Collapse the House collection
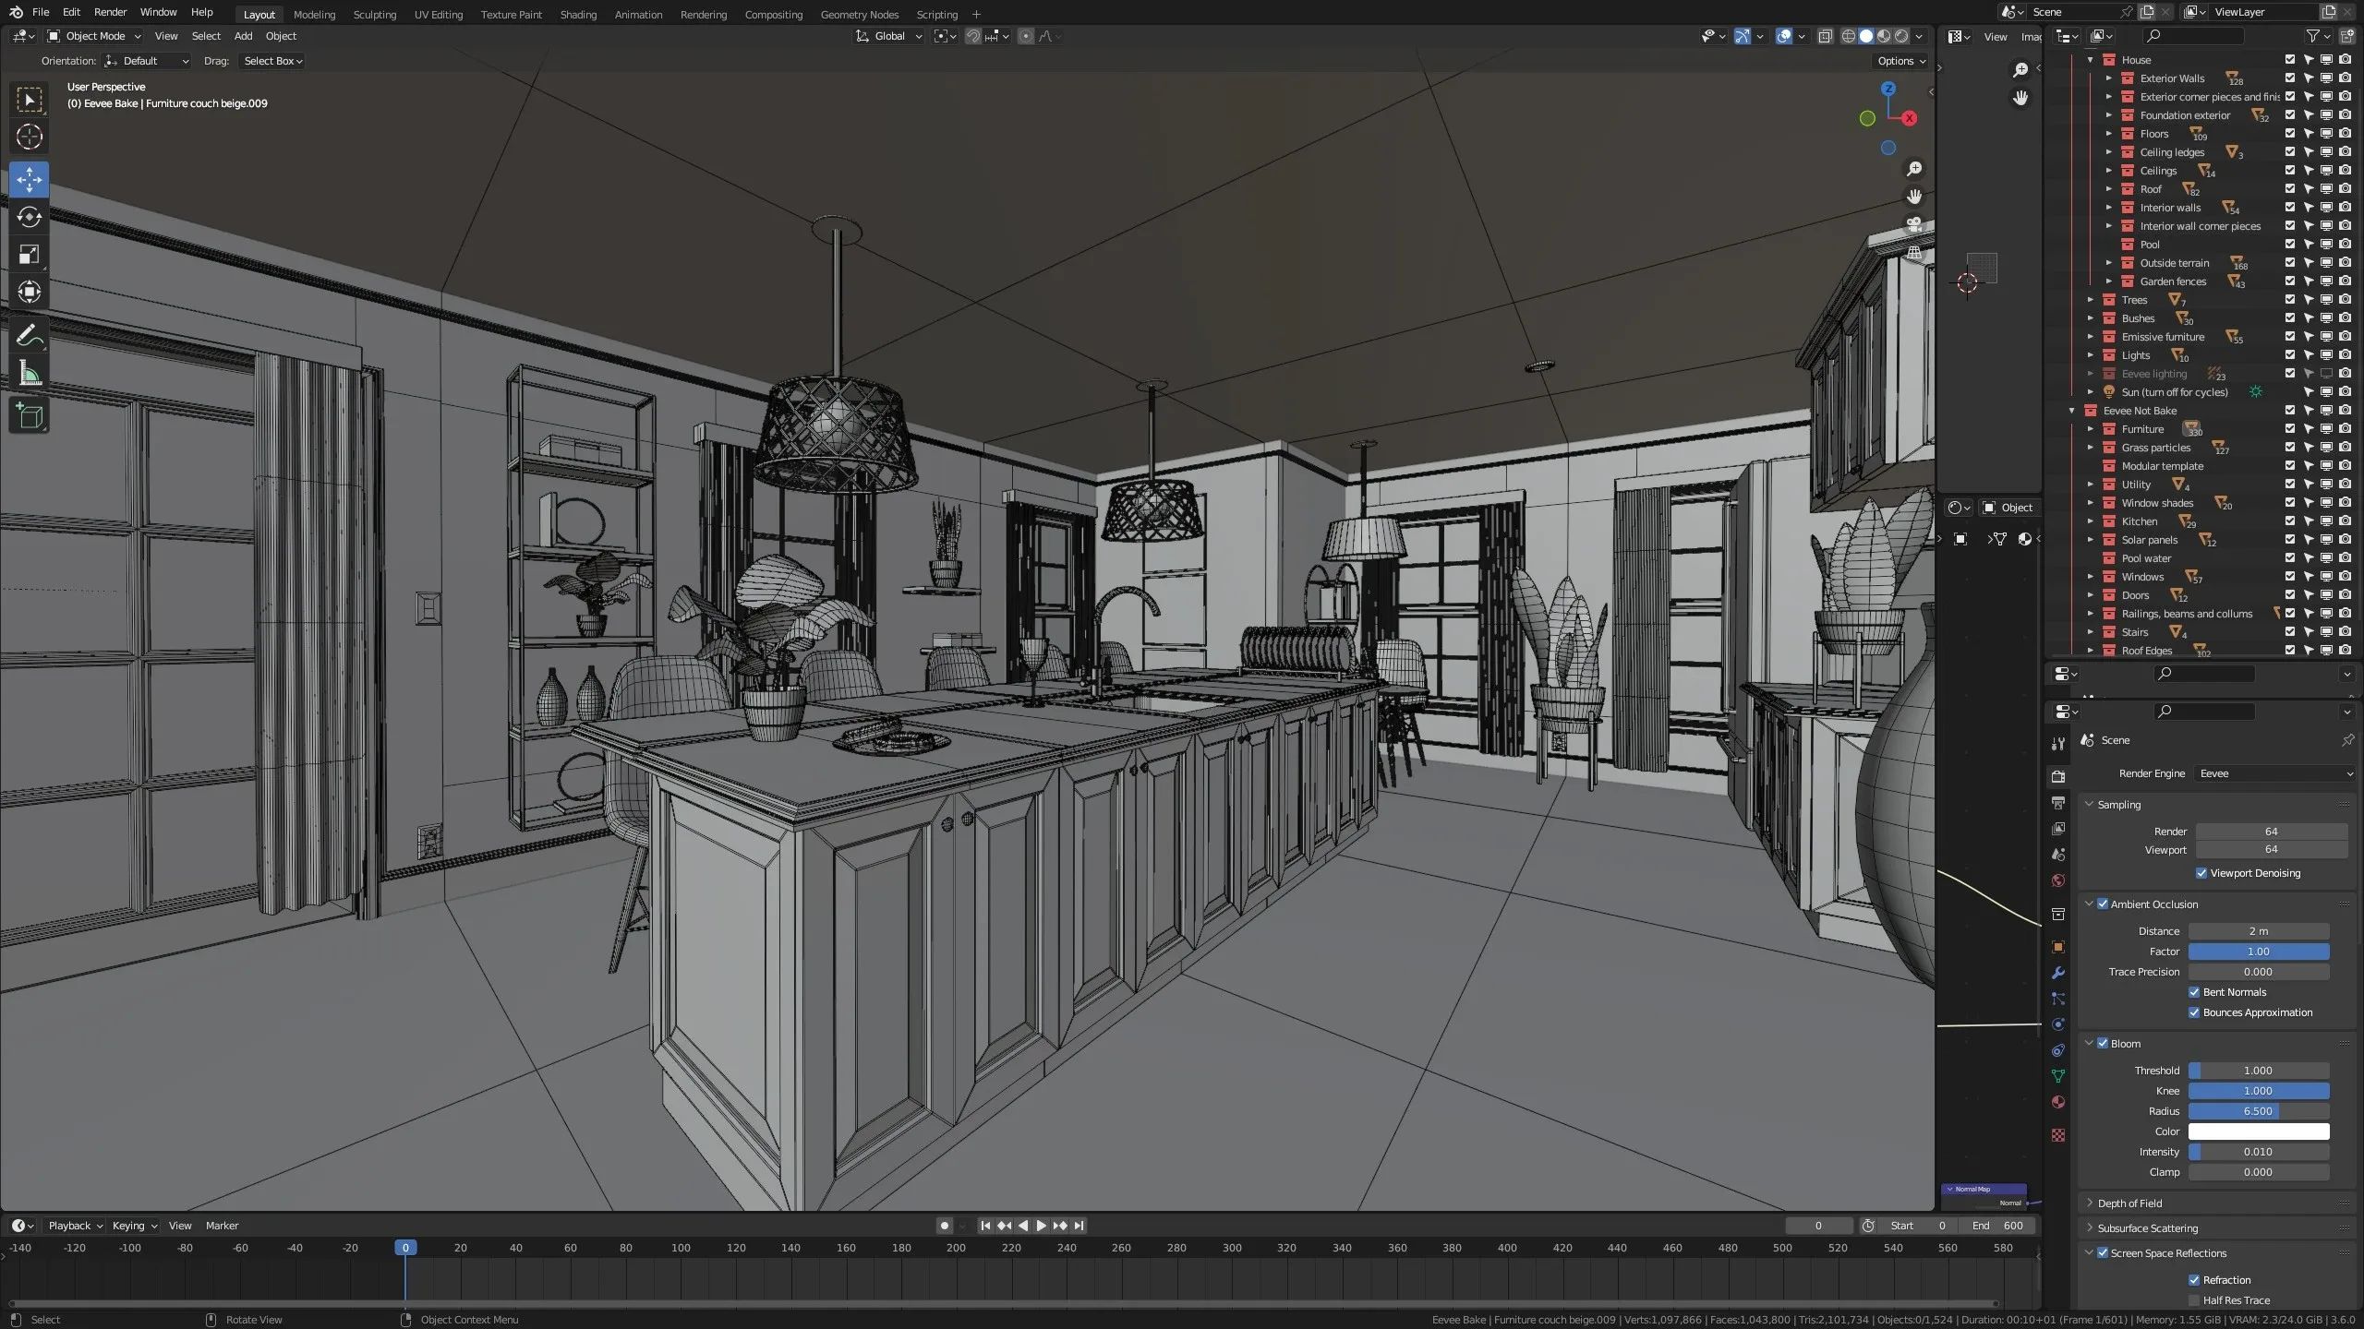Screen dimensions: 2364x1329 (2090, 59)
